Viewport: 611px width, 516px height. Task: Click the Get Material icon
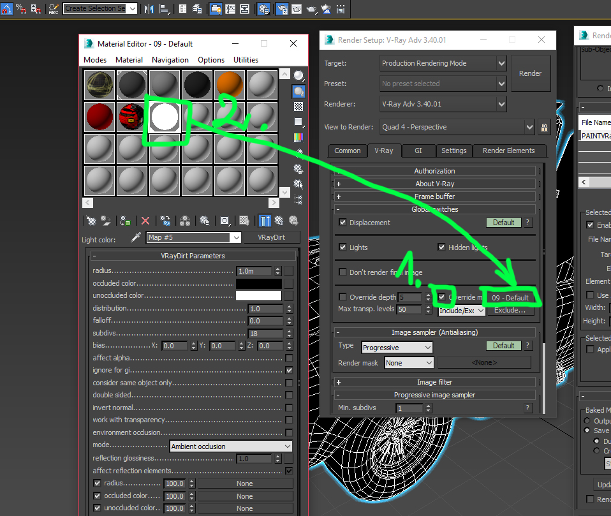tap(91, 221)
